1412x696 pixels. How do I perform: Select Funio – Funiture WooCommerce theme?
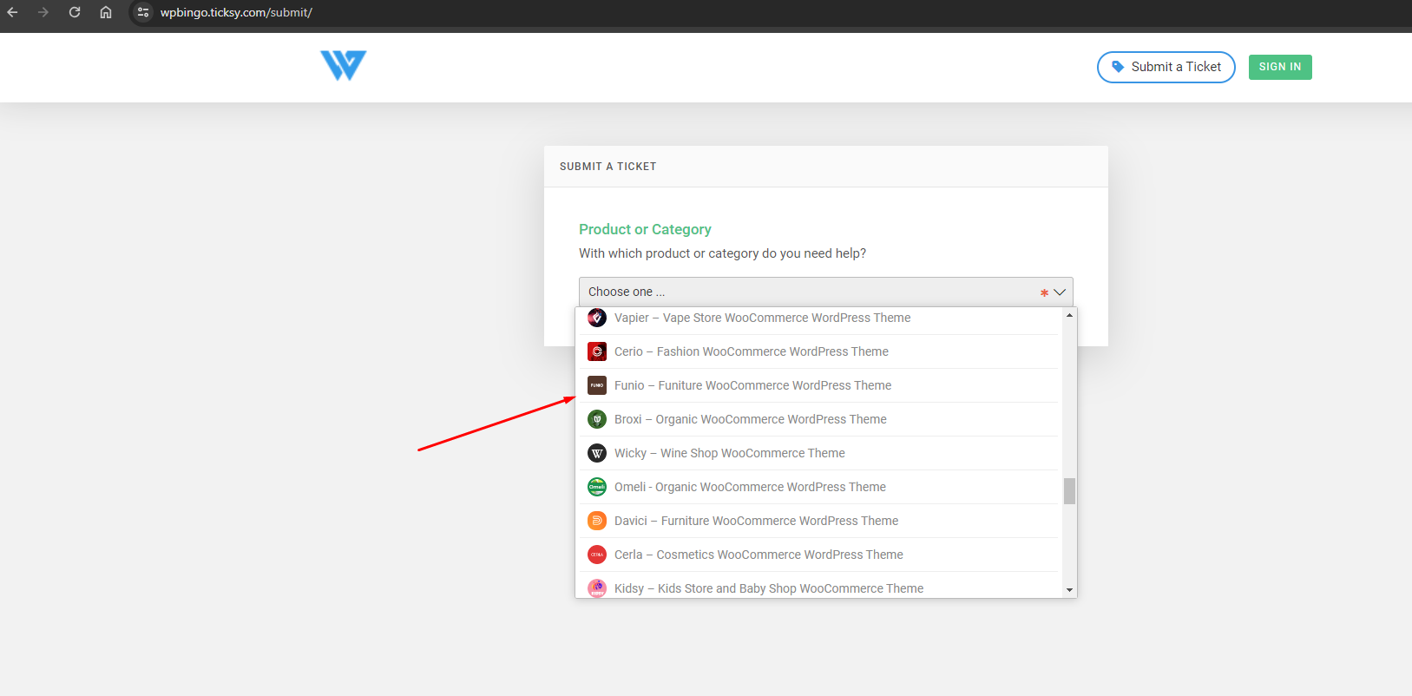(x=817, y=385)
